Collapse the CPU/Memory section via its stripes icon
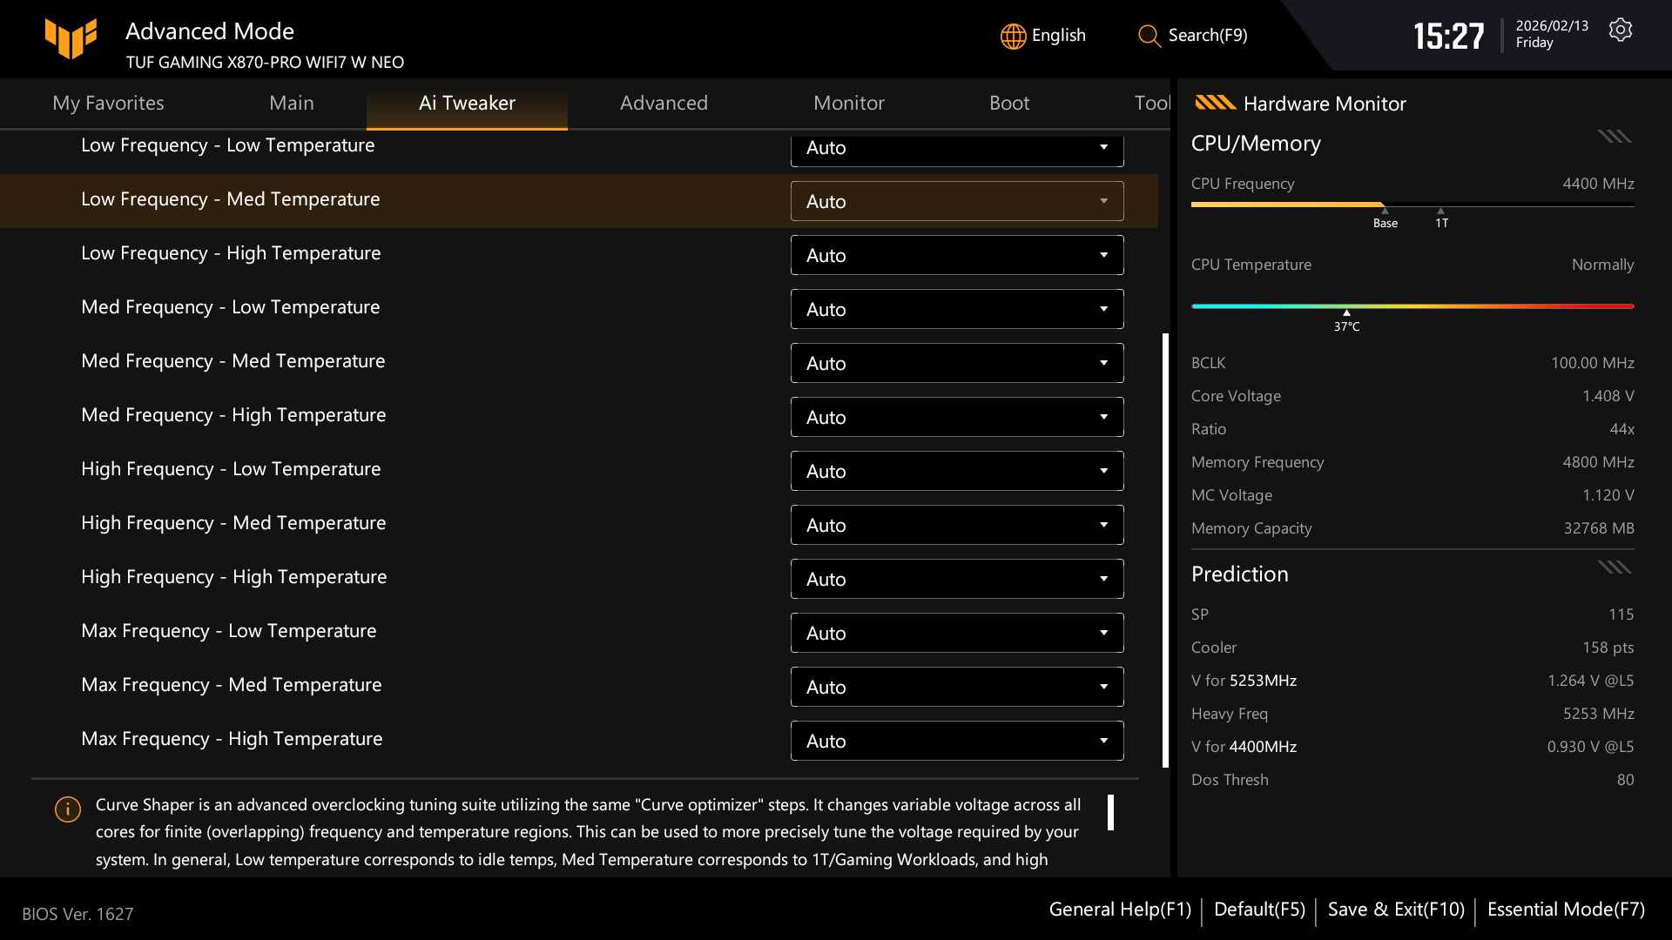Image resolution: width=1672 pixels, height=940 pixels. [1614, 136]
